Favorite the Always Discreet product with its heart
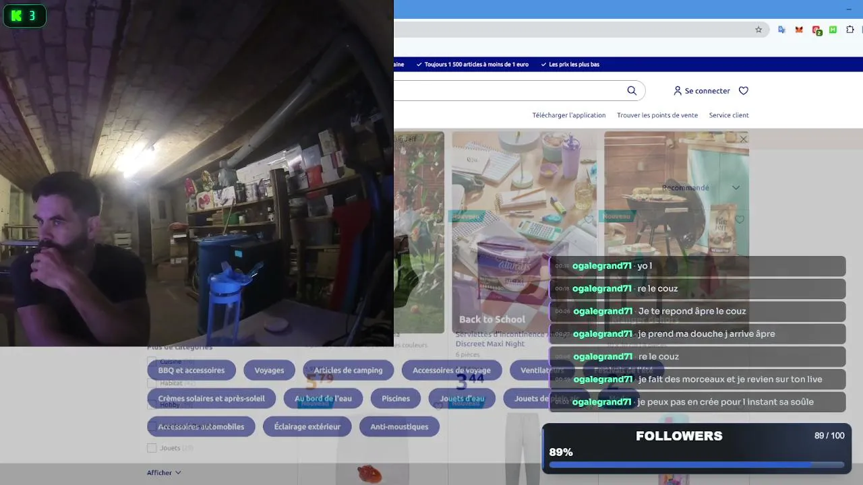The width and height of the screenshot is (863, 485). tap(589, 220)
